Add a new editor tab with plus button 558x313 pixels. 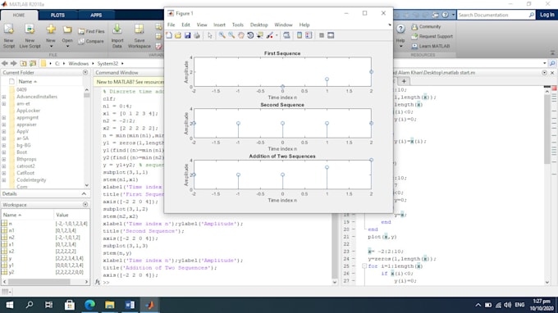pyautogui.click(x=404, y=81)
